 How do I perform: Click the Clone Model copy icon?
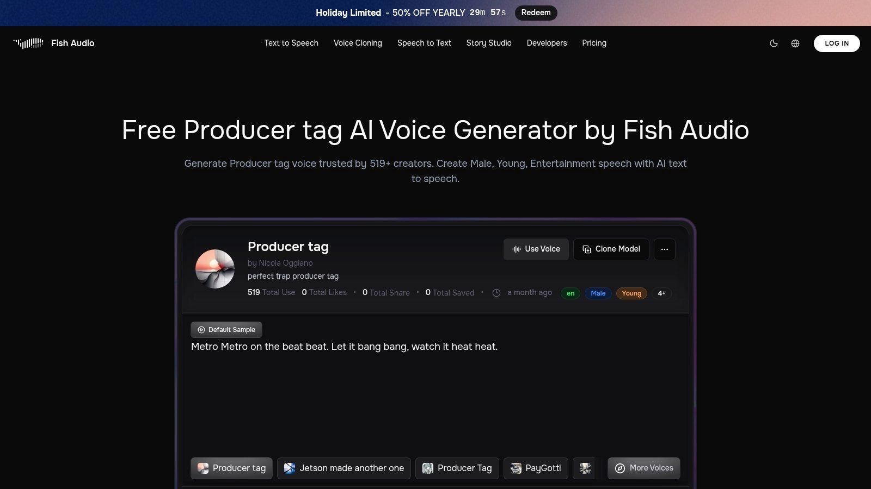[x=586, y=249]
